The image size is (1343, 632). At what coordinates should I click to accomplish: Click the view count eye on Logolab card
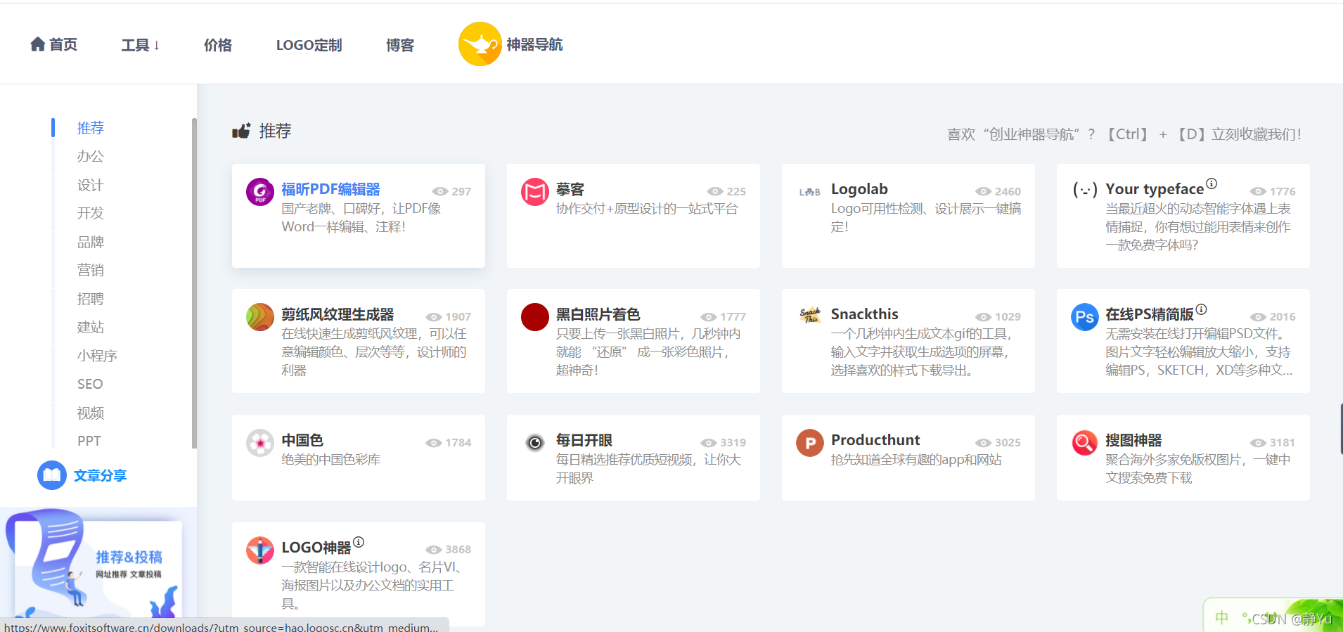[983, 191]
